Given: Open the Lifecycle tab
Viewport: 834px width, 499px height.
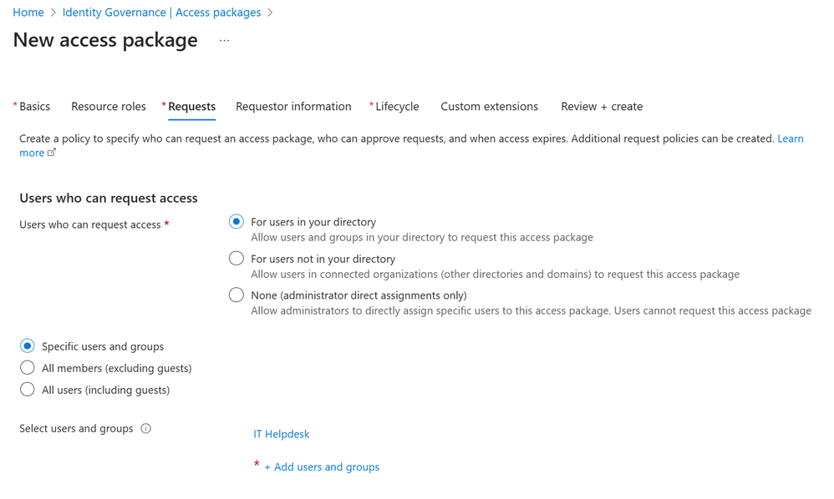Looking at the screenshot, I should [397, 107].
